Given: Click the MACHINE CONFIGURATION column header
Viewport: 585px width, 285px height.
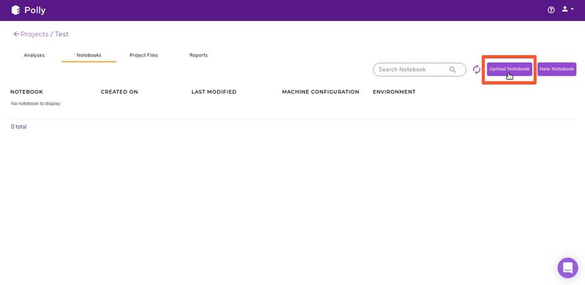Looking at the screenshot, I should (320, 92).
